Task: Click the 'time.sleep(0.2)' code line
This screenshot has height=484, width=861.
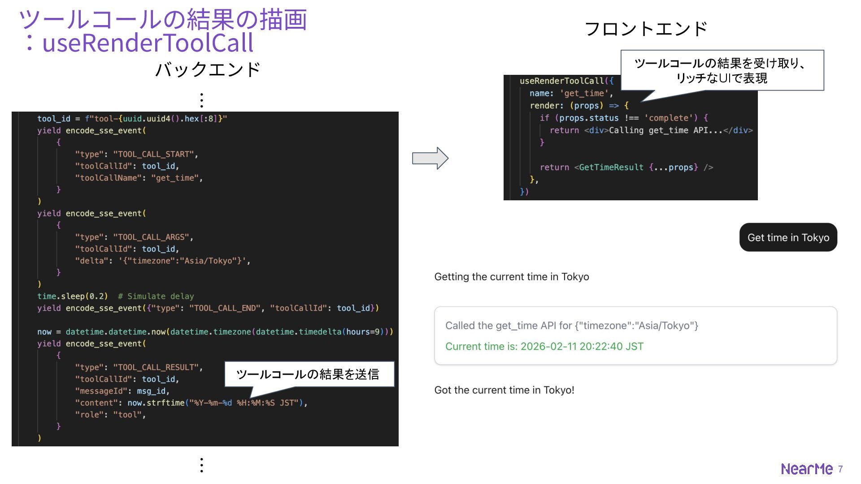Action: click(73, 296)
